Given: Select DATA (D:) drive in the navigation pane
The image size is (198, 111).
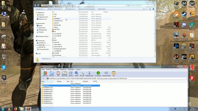Looking at the screenshot, I should (42, 45).
